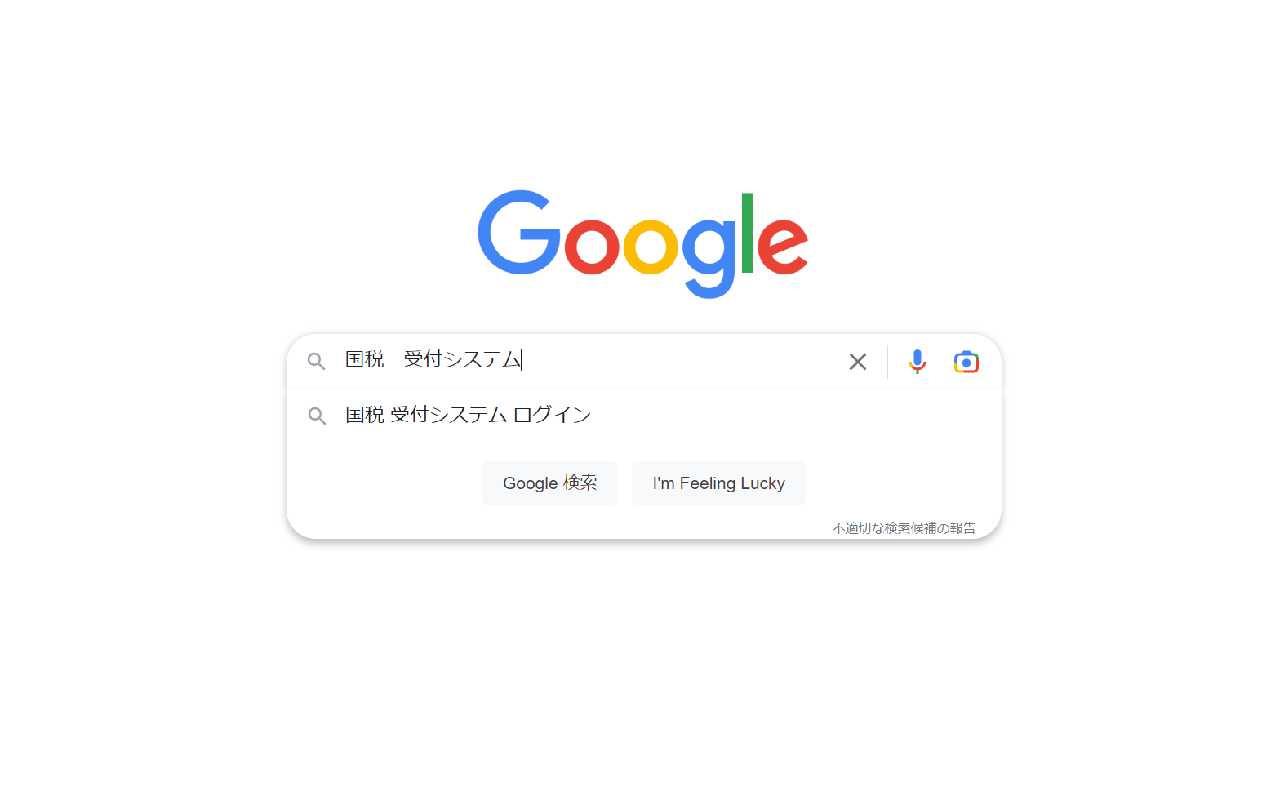Click the red letter o in the Google logo
This screenshot has height=801, width=1262.
coord(592,247)
